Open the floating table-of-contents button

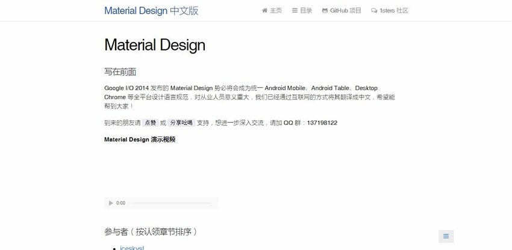click(446, 236)
